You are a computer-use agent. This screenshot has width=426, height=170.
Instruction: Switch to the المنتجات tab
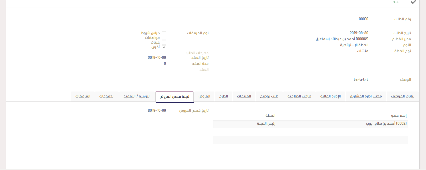tap(244, 96)
